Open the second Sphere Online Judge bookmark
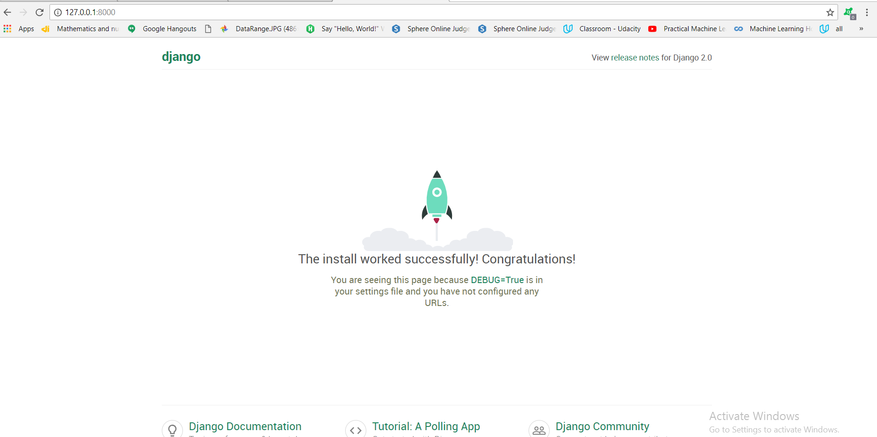Image resolution: width=877 pixels, height=437 pixels. tap(517, 29)
